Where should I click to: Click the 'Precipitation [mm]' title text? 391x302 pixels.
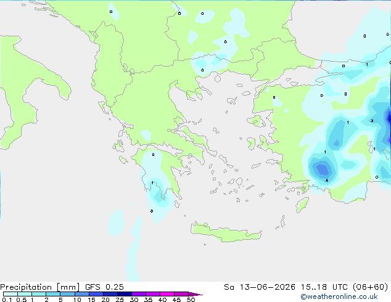pyautogui.click(x=39, y=287)
